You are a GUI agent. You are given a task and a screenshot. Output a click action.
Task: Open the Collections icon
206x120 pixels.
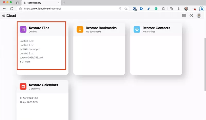pyautogui.click(x=171, y=9)
